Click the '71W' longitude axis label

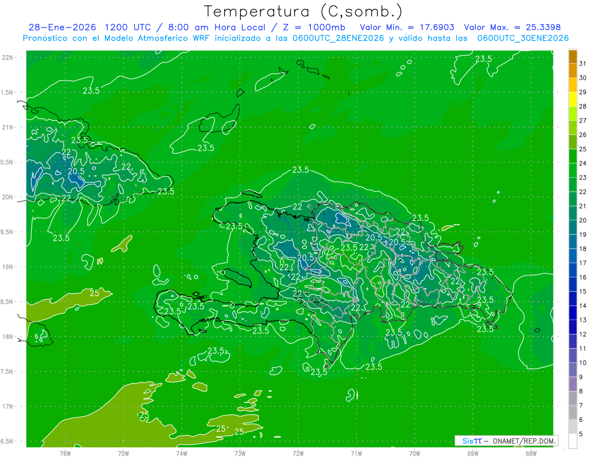(356, 453)
